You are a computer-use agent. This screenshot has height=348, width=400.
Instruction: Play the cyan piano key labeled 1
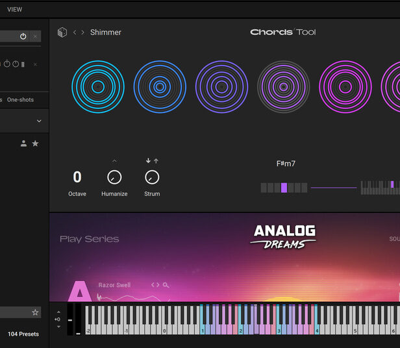[203, 329]
